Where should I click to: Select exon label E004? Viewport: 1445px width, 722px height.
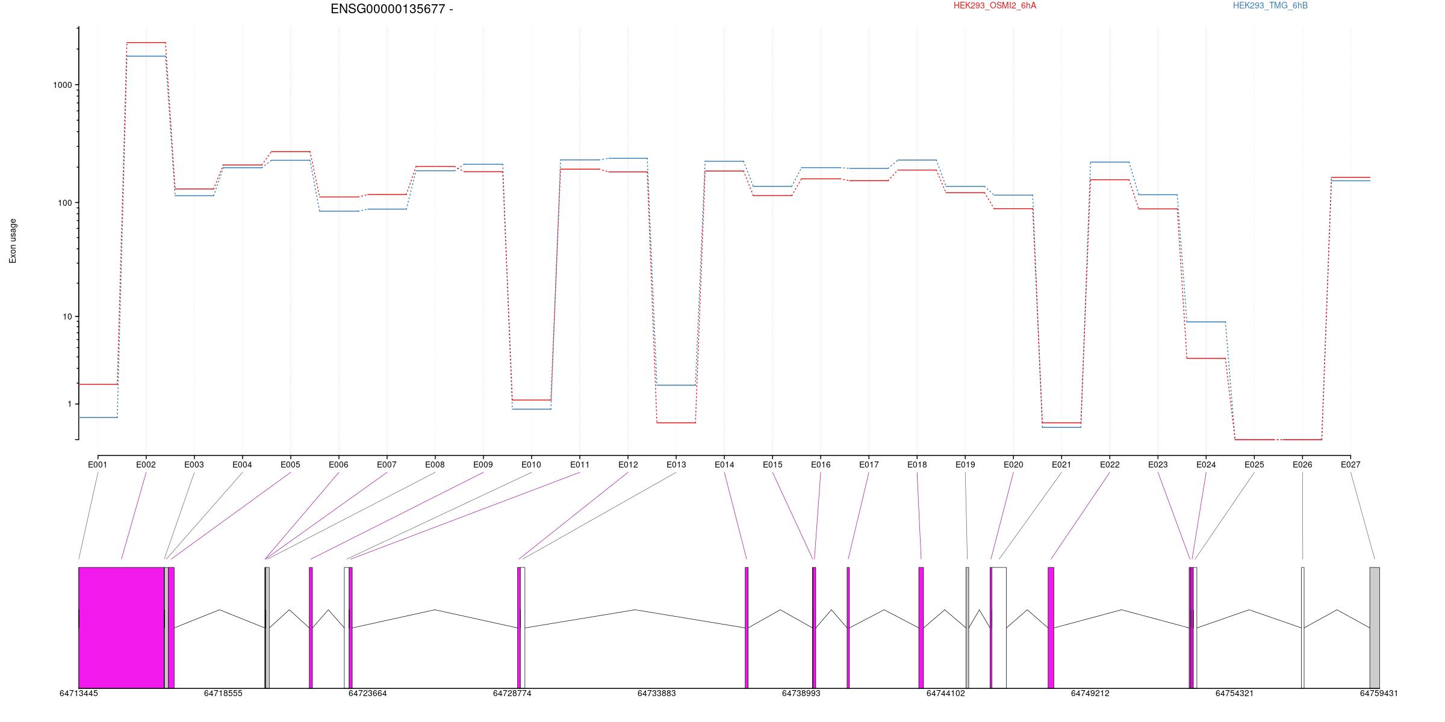click(x=242, y=464)
